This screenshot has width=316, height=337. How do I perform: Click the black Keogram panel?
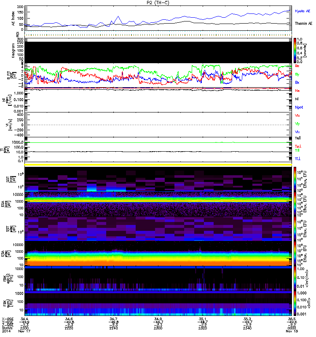click(158, 52)
